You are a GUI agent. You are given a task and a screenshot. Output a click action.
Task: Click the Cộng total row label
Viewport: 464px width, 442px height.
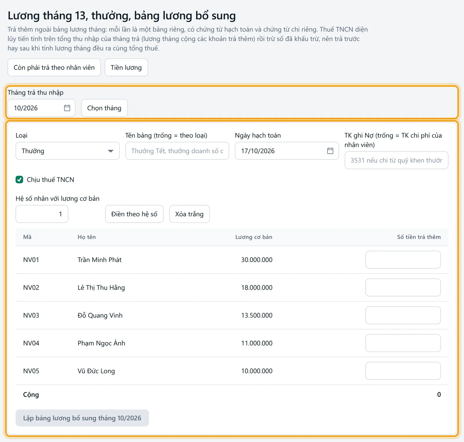pyautogui.click(x=31, y=395)
